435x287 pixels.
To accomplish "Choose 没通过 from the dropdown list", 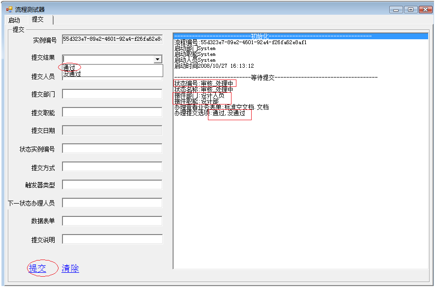I will [x=72, y=74].
